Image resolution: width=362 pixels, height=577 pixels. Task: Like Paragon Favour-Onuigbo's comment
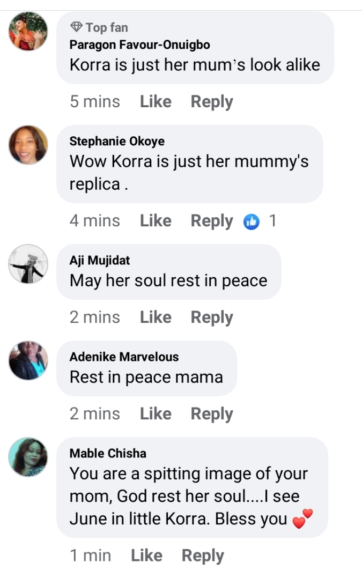click(156, 102)
